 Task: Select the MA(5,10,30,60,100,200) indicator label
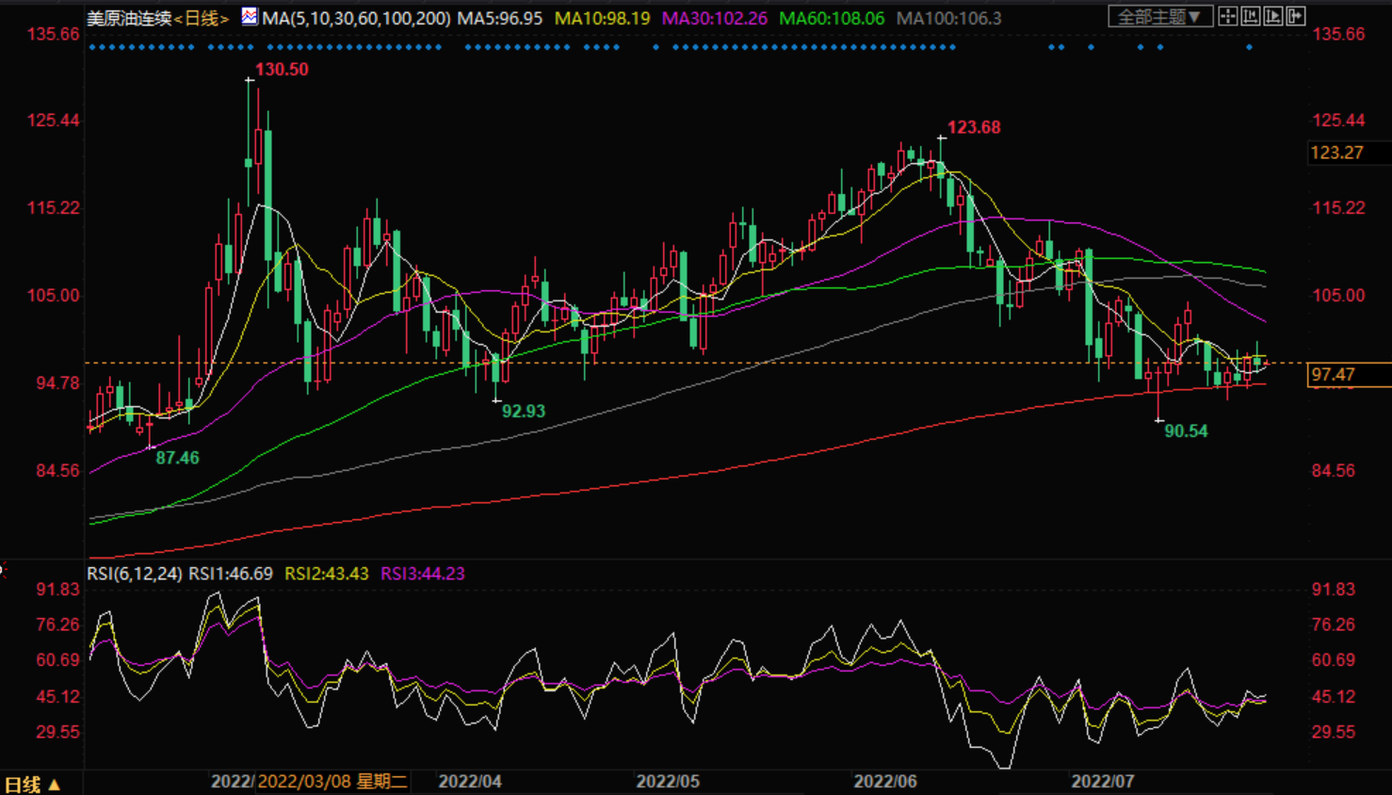click(x=356, y=18)
